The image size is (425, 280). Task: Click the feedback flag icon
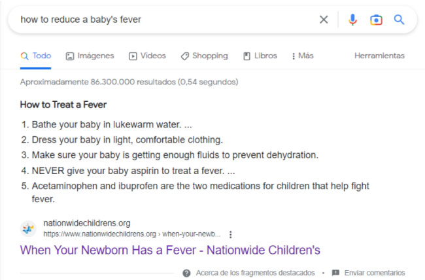tap(335, 272)
